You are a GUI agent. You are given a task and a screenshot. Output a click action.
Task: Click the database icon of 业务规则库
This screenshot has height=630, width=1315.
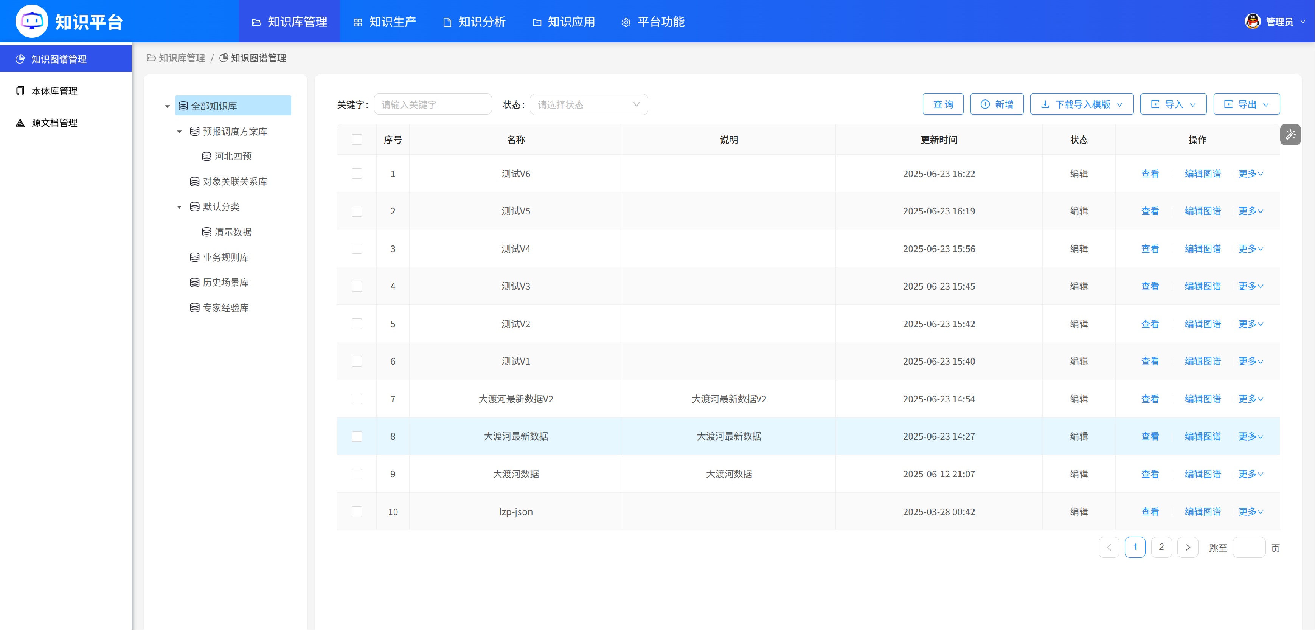tap(194, 257)
